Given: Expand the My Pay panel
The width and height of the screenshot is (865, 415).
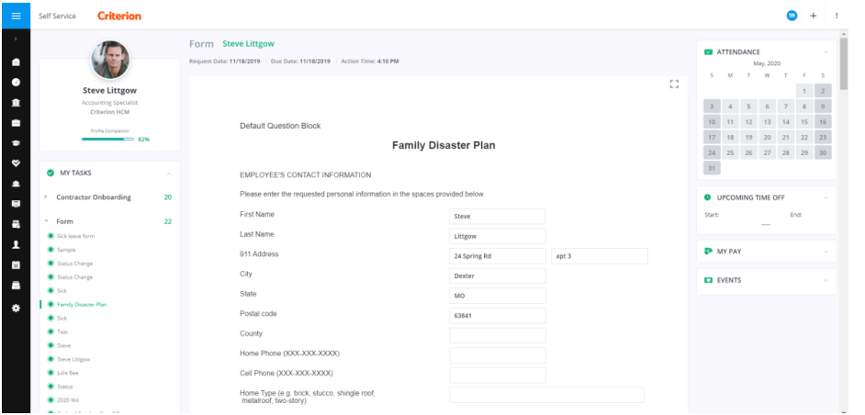Looking at the screenshot, I should [826, 251].
